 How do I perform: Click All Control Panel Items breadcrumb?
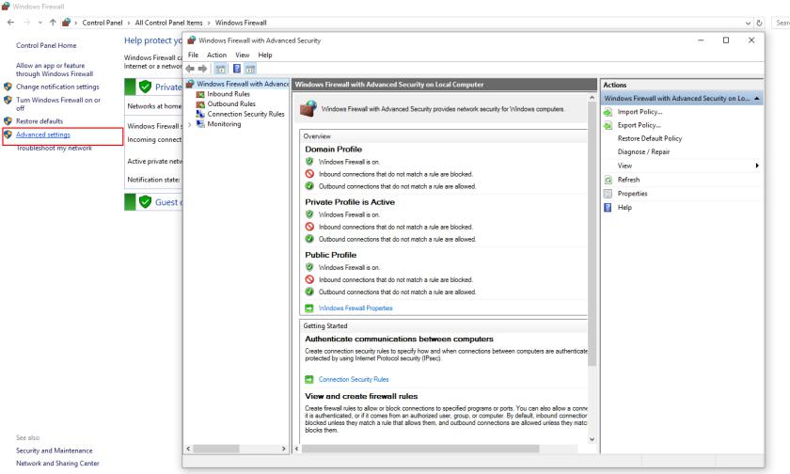pyautogui.click(x=168, y=23)
